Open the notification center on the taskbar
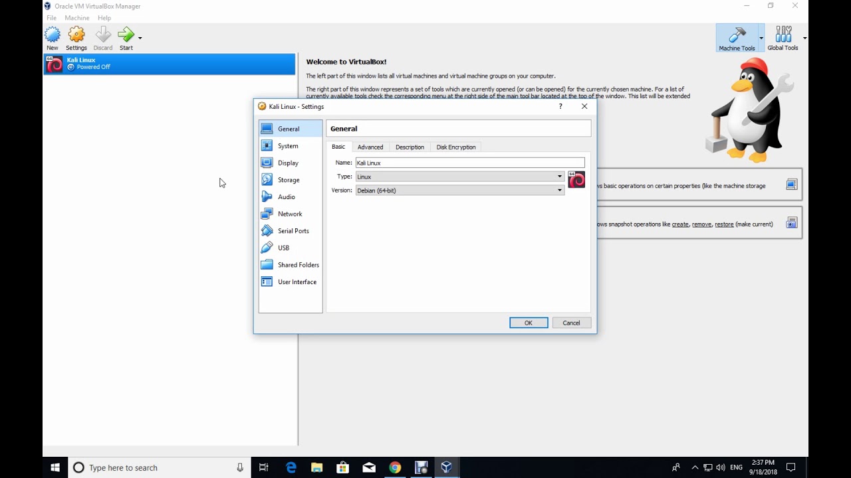 coord(791,467)
